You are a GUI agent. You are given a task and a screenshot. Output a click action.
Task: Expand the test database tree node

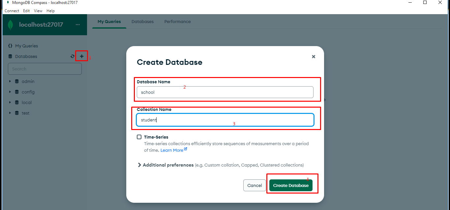pyautogui.click(x=10, y=113)
